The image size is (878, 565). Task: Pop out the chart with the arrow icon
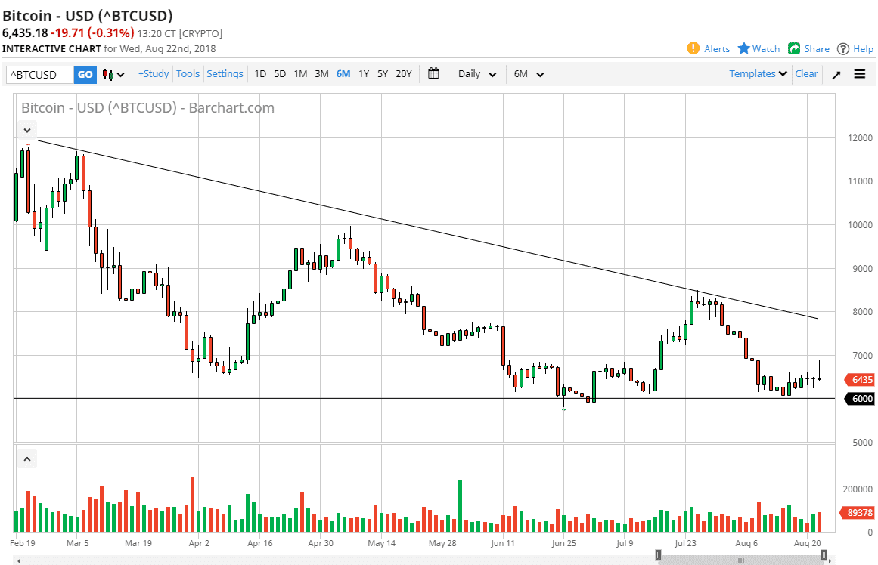pyautogui.click(x=836, y=73)
